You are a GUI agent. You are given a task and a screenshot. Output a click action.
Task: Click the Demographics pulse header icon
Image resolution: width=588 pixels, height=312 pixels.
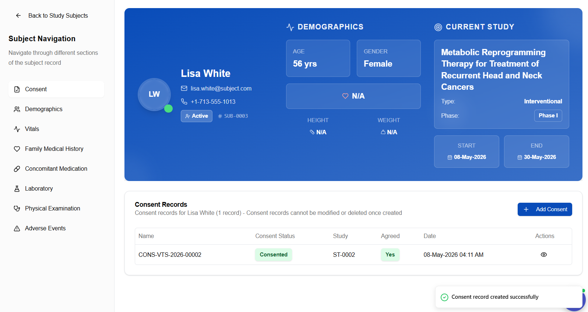point(290,27)
